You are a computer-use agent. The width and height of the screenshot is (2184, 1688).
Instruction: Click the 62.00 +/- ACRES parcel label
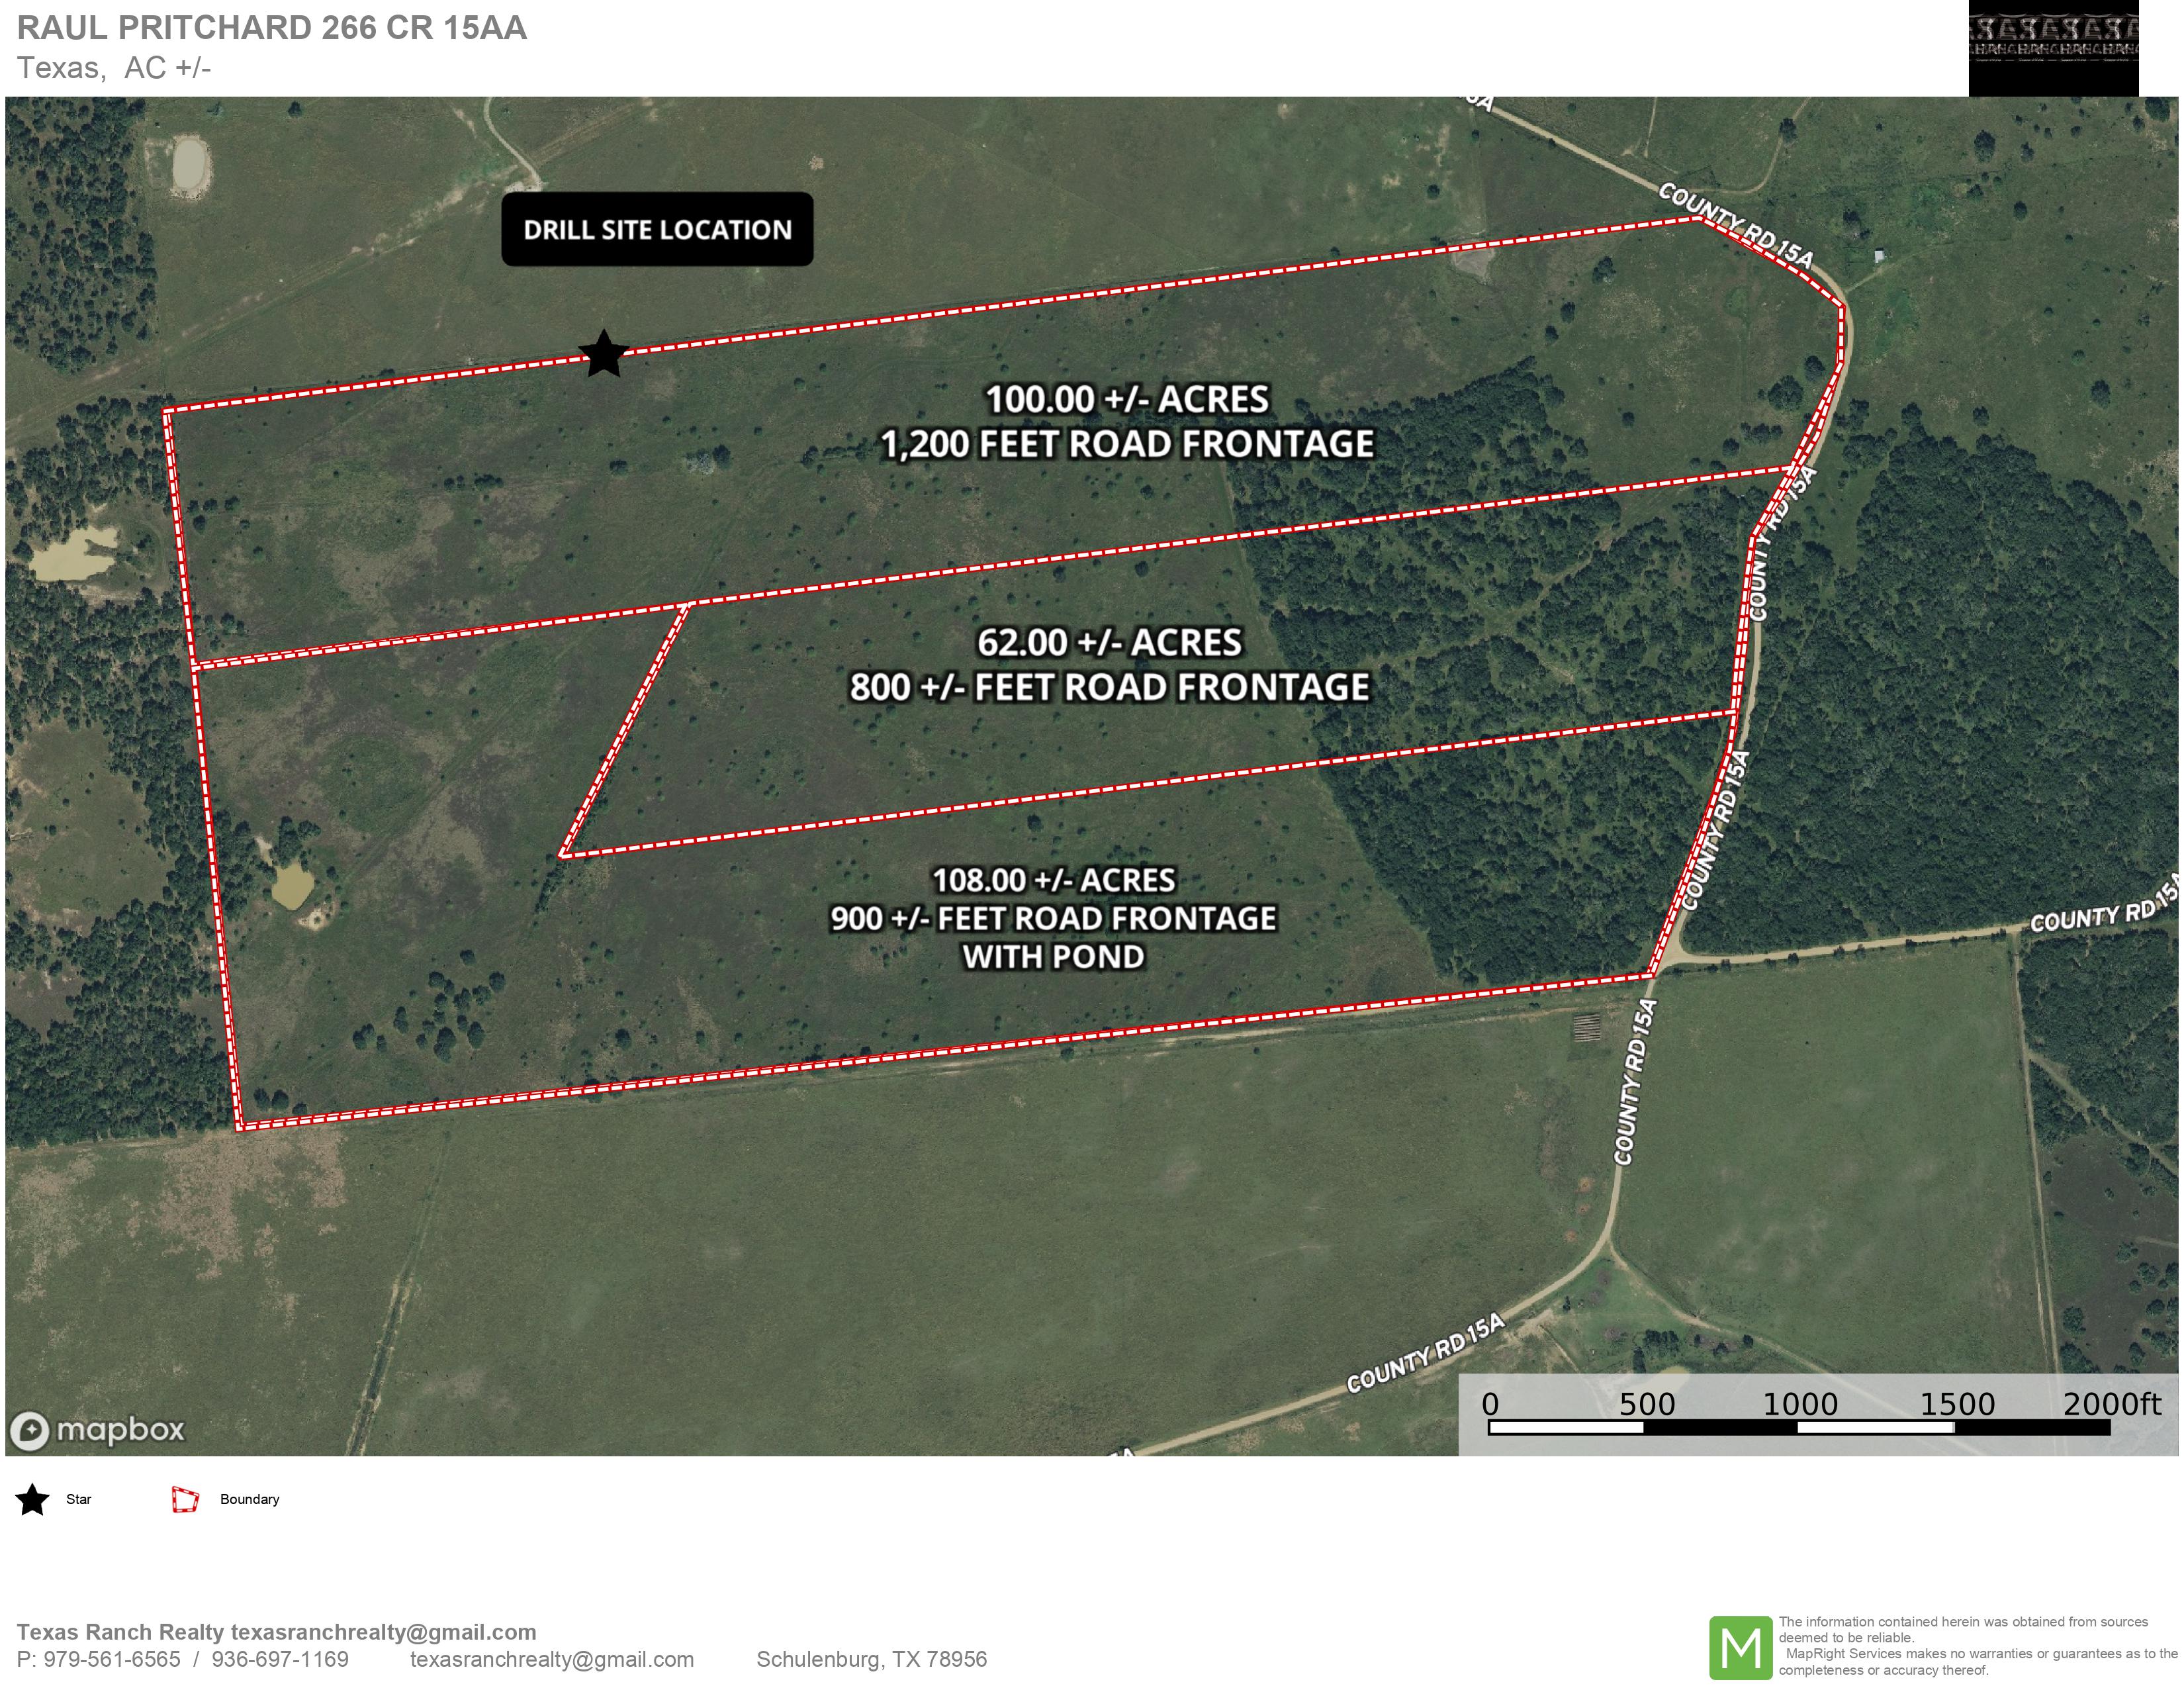[x=1109, y=642]
